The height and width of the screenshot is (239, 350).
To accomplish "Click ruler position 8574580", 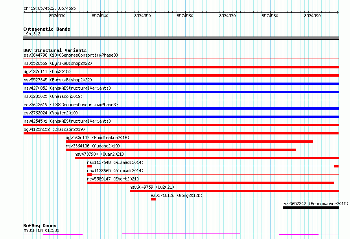I will [x=270, y=16].
